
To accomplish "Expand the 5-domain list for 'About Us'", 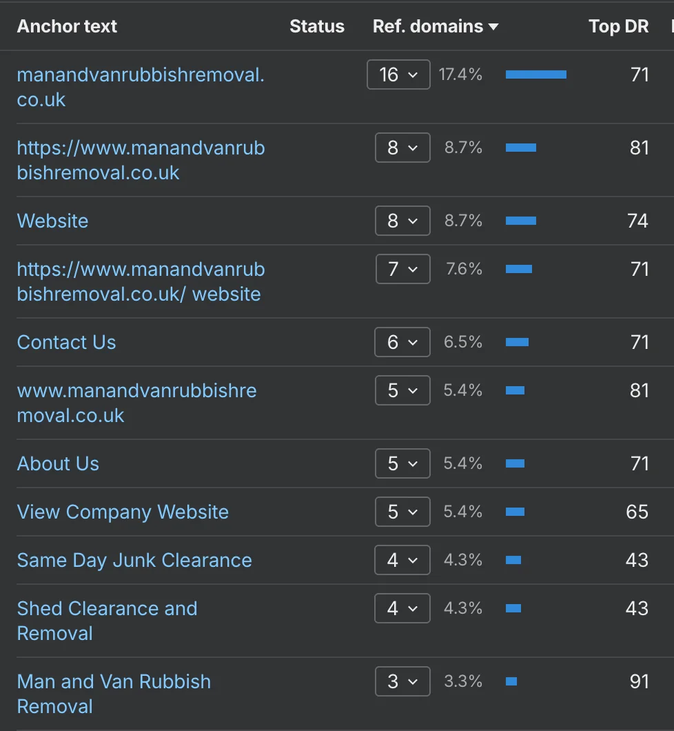I will pos(402,463).
